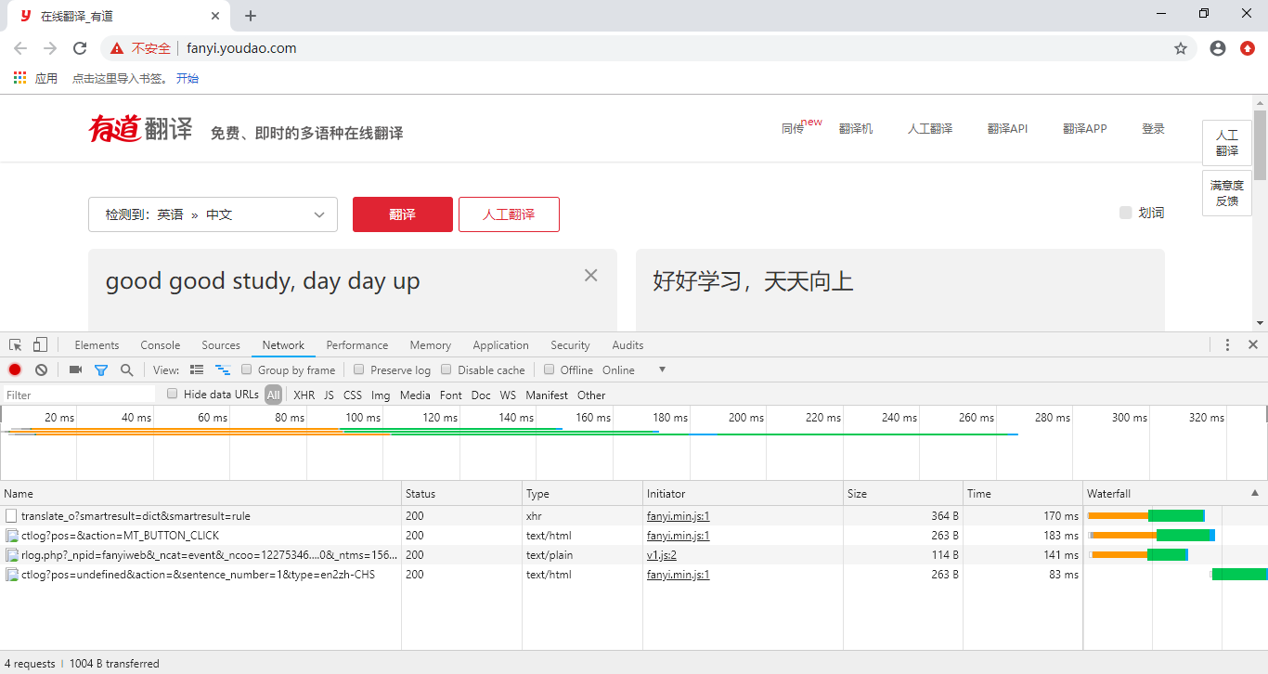
Task: Check Disable cache option
Action: 446,369
